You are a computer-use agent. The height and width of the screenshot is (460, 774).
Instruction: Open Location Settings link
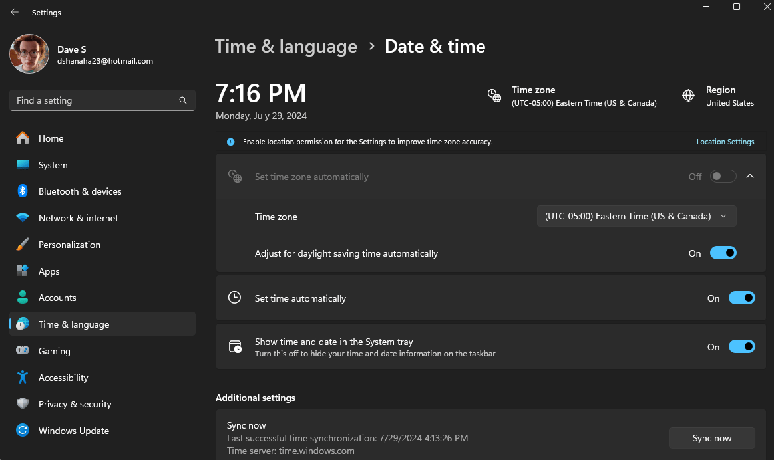click(x=725, y=142)
